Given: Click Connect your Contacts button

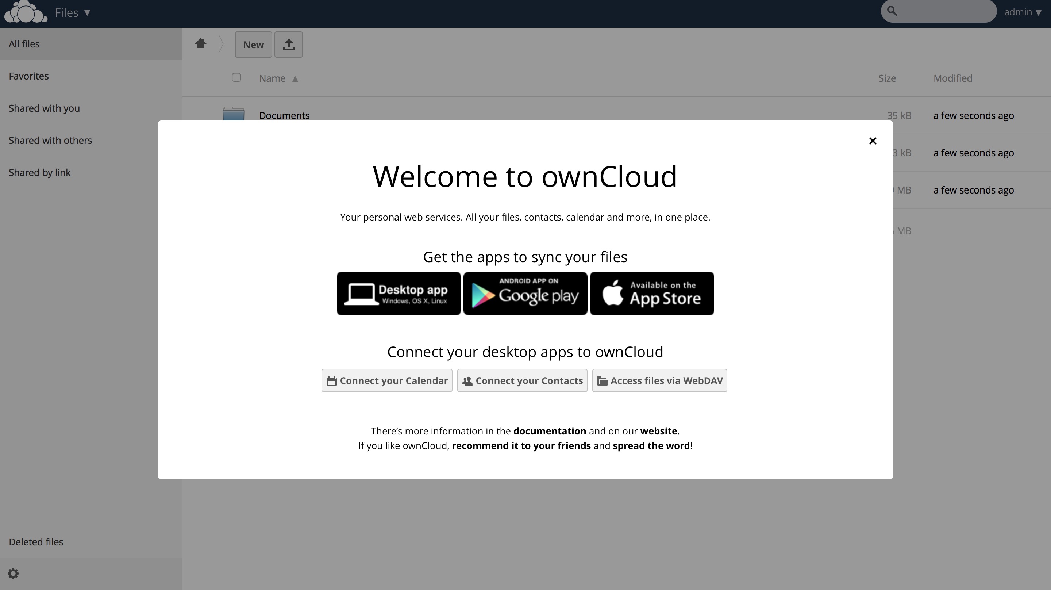Looking at the screenshot, I should 522,380.
